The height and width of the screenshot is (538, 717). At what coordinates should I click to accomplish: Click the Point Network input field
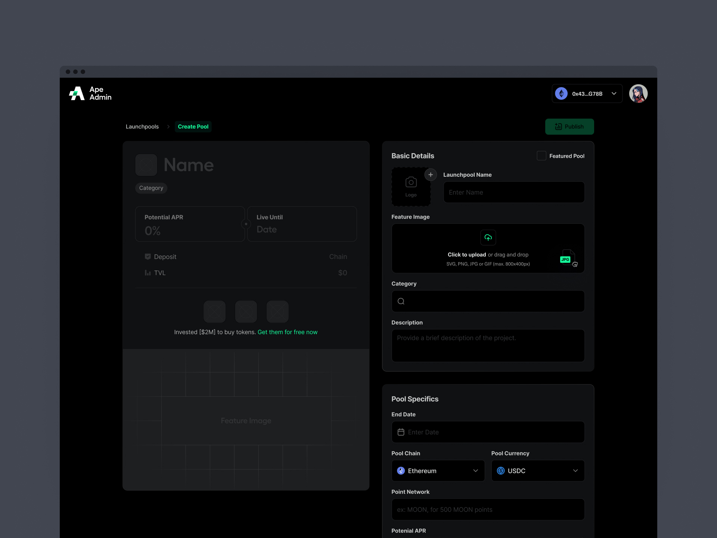[488, 510]
